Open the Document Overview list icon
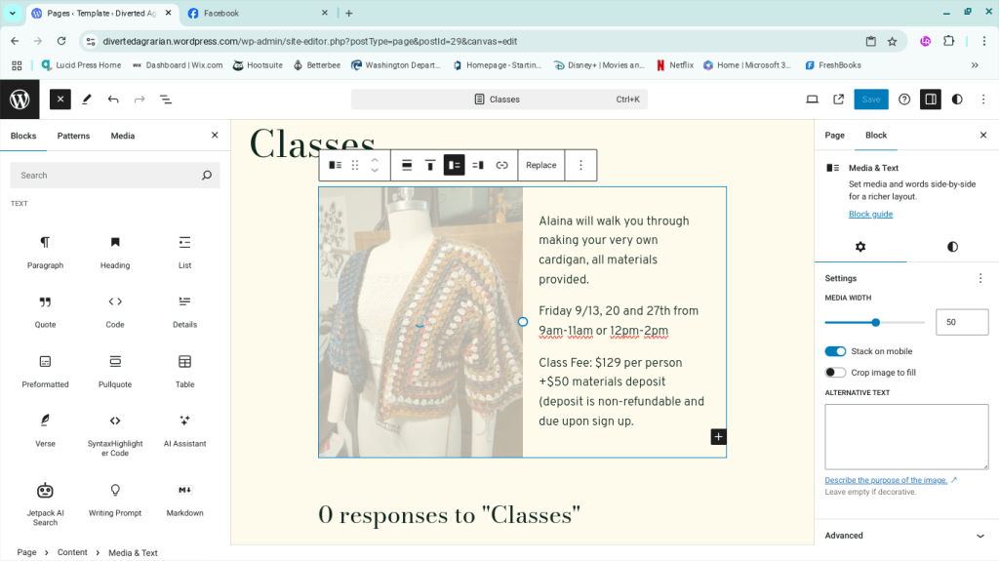The width and height of the screenshot is (999, 561). tap(166, 100)
